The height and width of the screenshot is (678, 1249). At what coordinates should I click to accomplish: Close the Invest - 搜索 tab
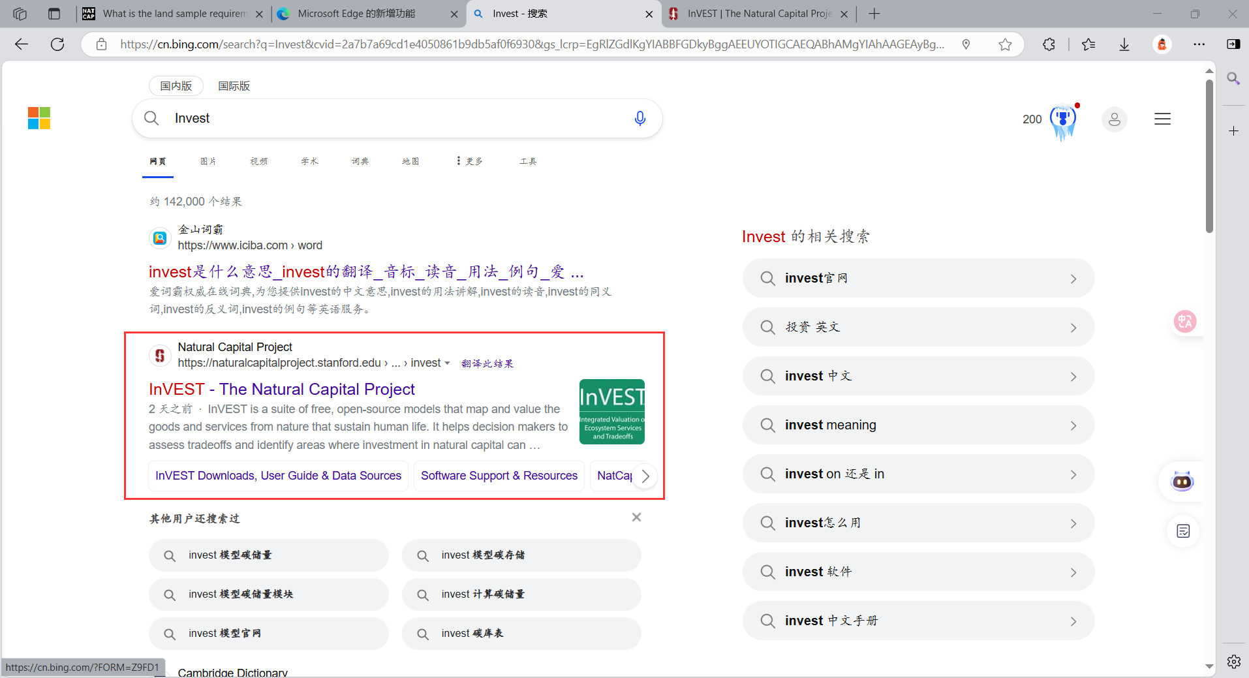[x=649, y=14]
